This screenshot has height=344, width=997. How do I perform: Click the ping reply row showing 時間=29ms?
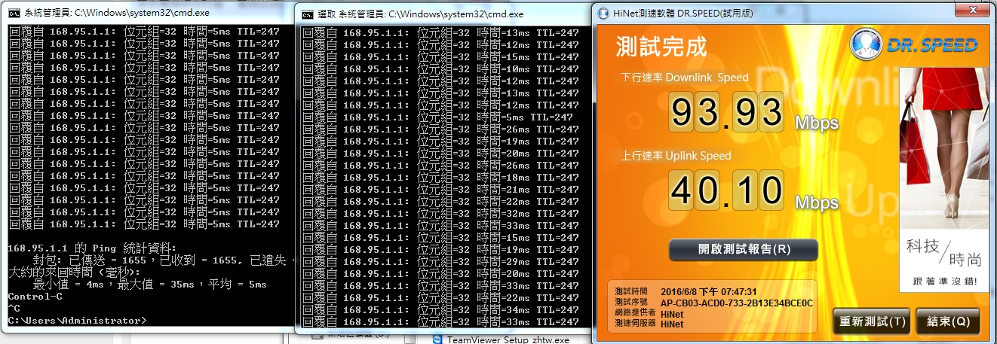point(440,262)
